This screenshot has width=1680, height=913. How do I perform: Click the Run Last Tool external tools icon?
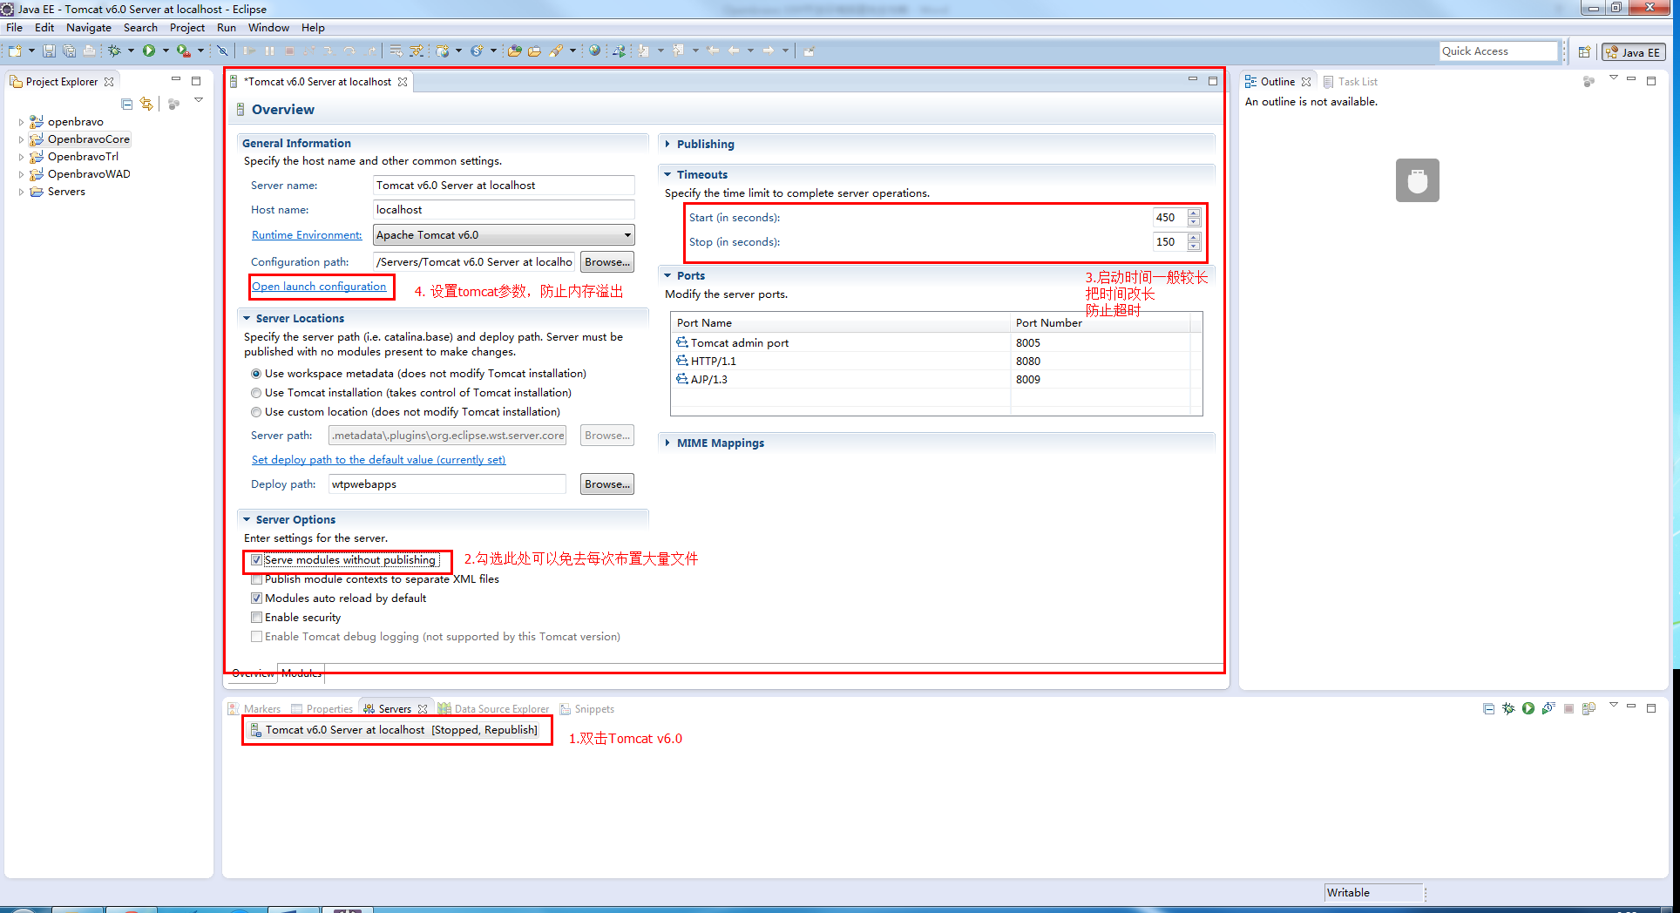(183, 51)
